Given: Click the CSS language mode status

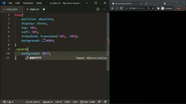Looking at the screenshot, I should tap(75, 102).
